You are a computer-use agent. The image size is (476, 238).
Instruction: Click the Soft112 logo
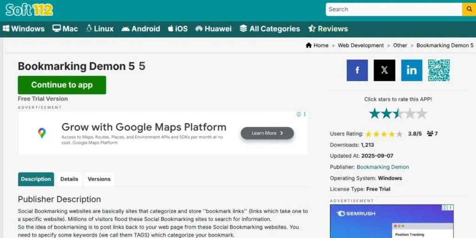tap(29, 9)
